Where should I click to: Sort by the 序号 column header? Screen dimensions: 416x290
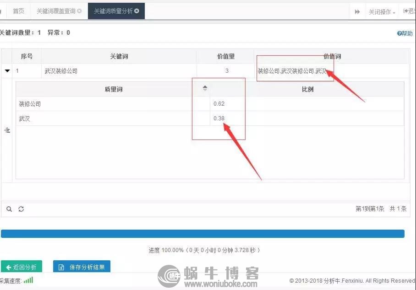pyautogui.click(x=27, y=56)
